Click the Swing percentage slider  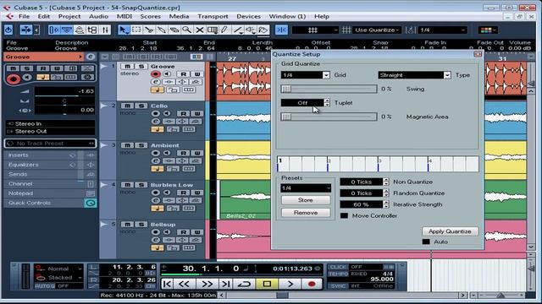(329, 89)
